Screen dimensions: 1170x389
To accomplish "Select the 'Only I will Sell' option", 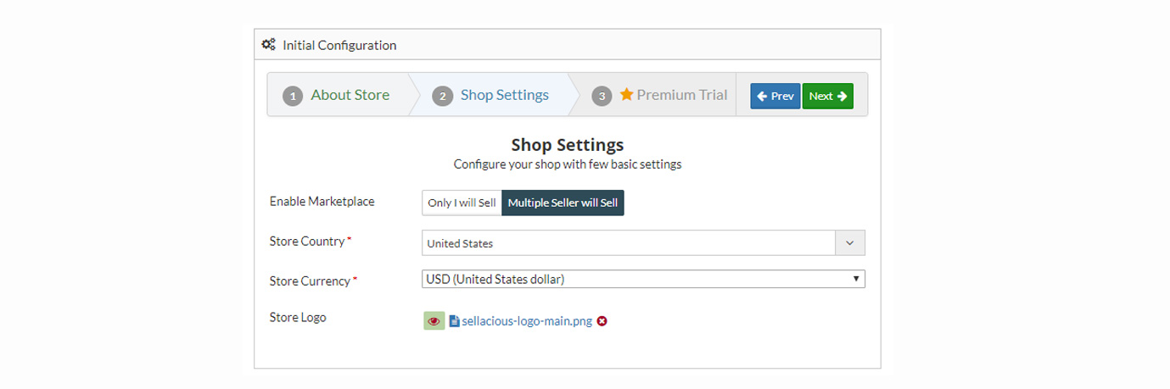I will 462,203.
